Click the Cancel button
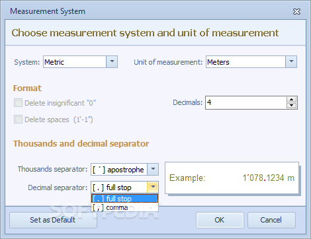The width and height of the screenshot is (311, 239). pyautogui.click(x=271, y=220)
